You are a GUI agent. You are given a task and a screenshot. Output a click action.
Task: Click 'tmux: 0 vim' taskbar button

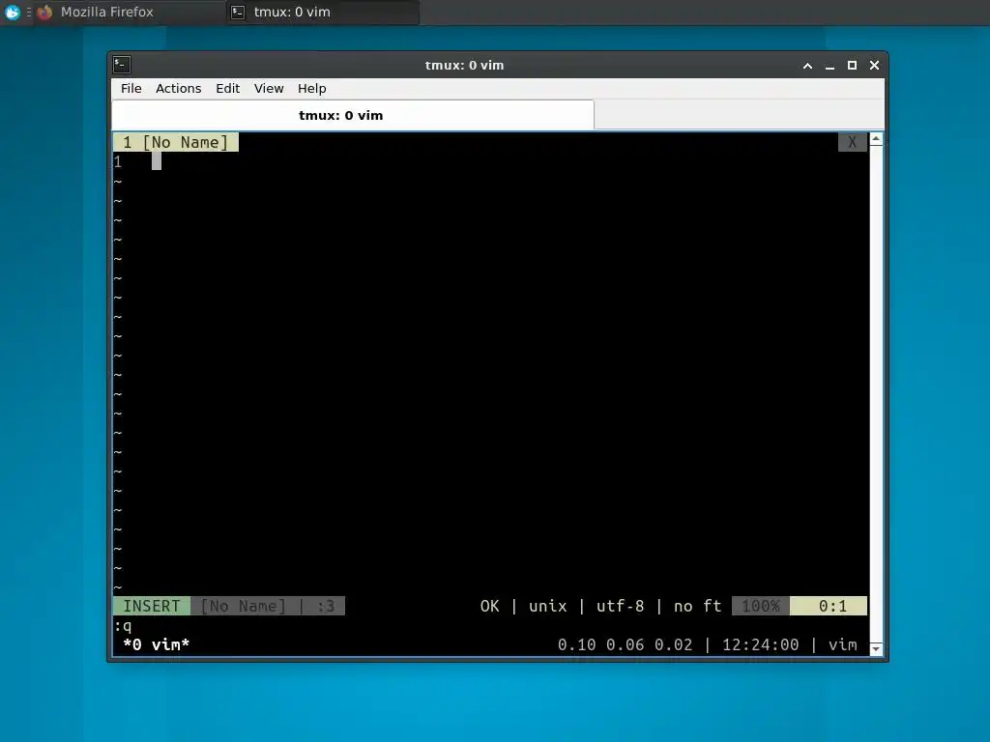[x=323, y=12]
